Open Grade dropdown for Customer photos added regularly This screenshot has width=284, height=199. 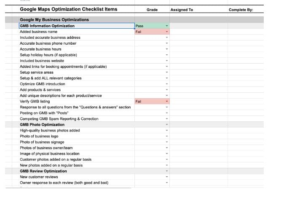point(167,159)
